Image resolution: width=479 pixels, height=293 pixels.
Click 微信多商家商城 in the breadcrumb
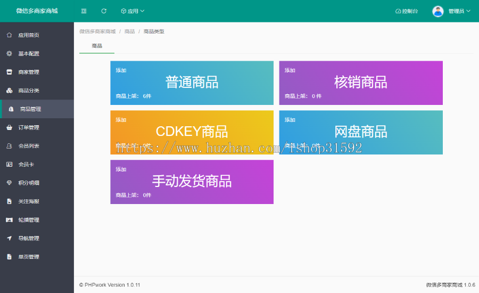click(x=97, y=31)
